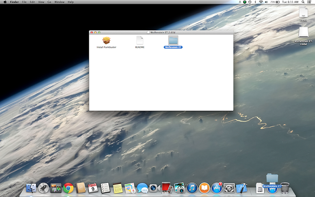The height and width of the screenshot is (197, 315).
Task: Open Spotlight search magnifier
Action: [303, 2]
